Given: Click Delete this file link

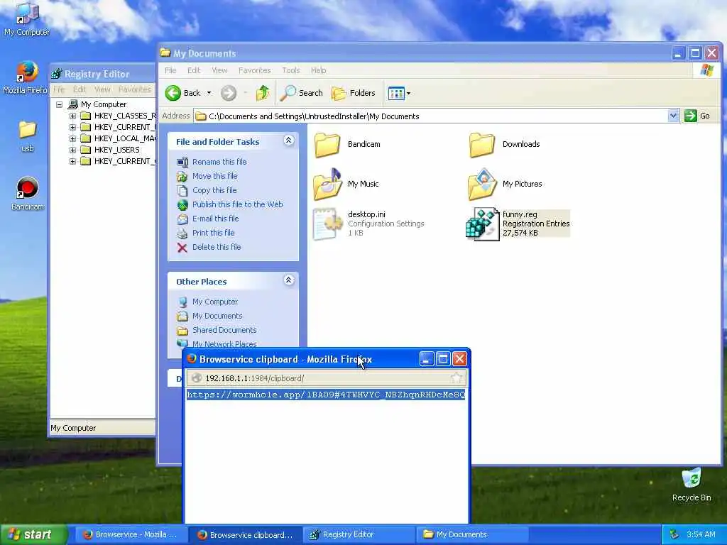Looking at the screenshot, I should pyautogui.click(x=217, y=247).
